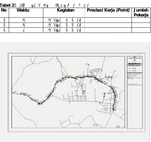The image size is (151, 142).
Task: Click the 'Jumlah Pekerja' header cell
Action: pos(141,13)
